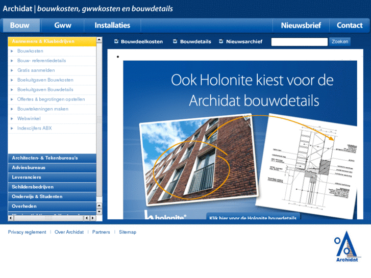Go to Nieuwsbrief page
This screenshot has width=371, height=278.
(301, 26)
